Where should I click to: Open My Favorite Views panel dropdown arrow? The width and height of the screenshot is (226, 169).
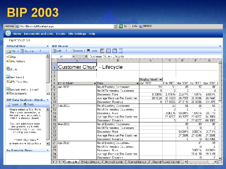tap(47, 150)
